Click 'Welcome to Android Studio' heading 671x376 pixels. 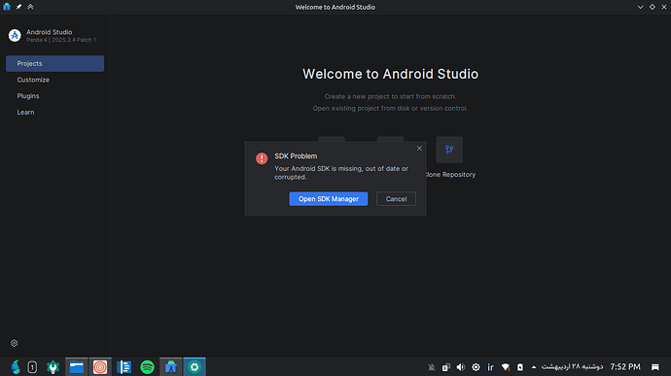(x=390, y=74)
